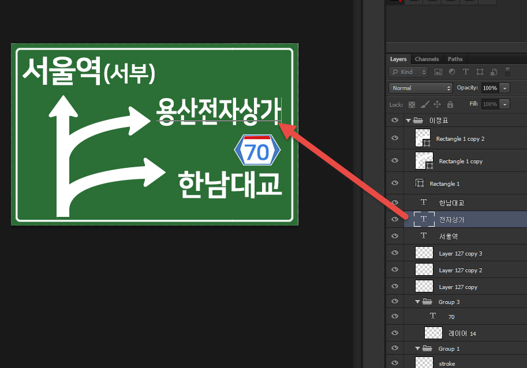The width and height of the screenshot is (527, 368).
Task: Click the 한남대교 text on the sign canvas
Action: click(x=230, y=184)
